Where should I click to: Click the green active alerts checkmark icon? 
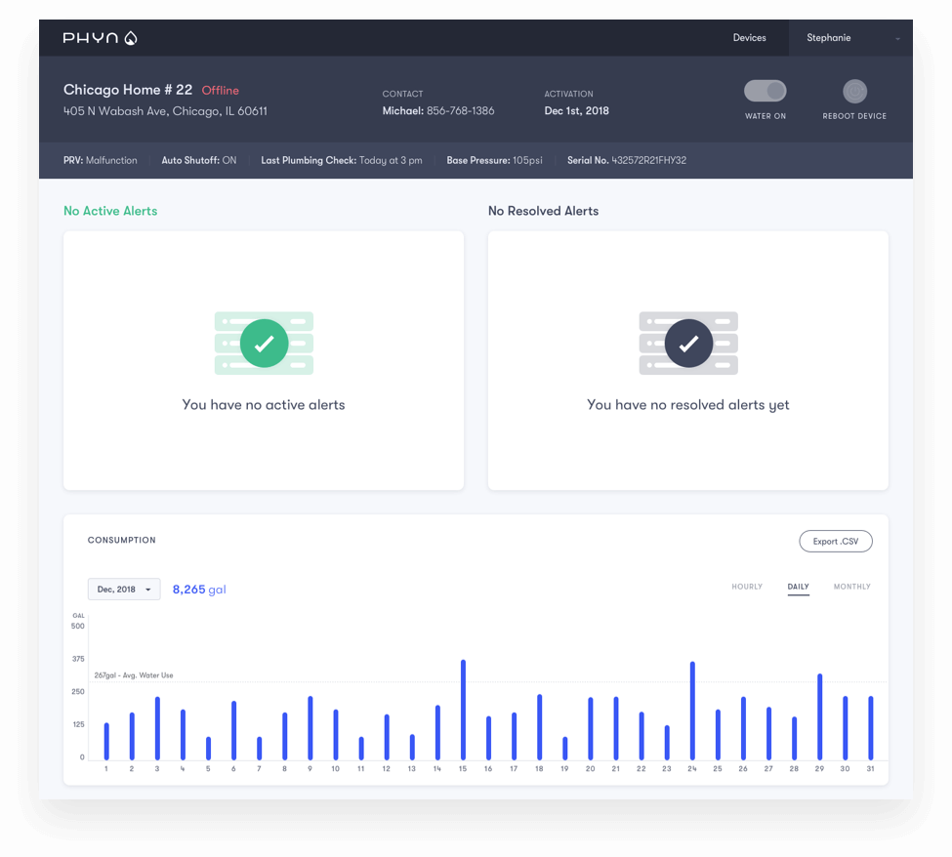(x=264, y=343)
